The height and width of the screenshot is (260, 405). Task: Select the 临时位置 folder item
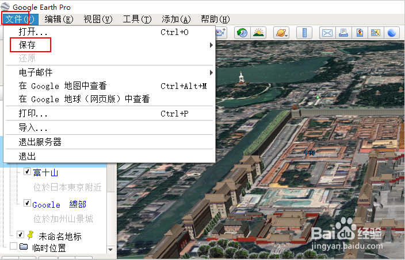tap(49, 248)
